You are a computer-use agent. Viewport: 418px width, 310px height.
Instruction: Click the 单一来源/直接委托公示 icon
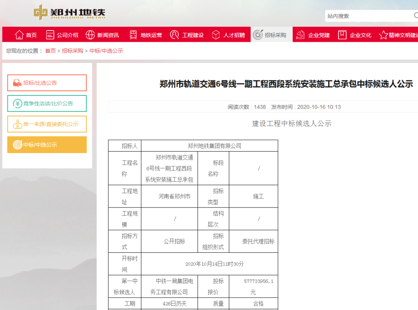click(17, 124)
